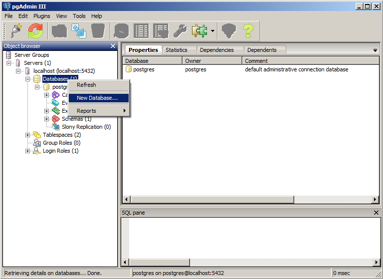This screenshot has height=279, width=383.
Task: Open the View menu
Action: (61, 16)
